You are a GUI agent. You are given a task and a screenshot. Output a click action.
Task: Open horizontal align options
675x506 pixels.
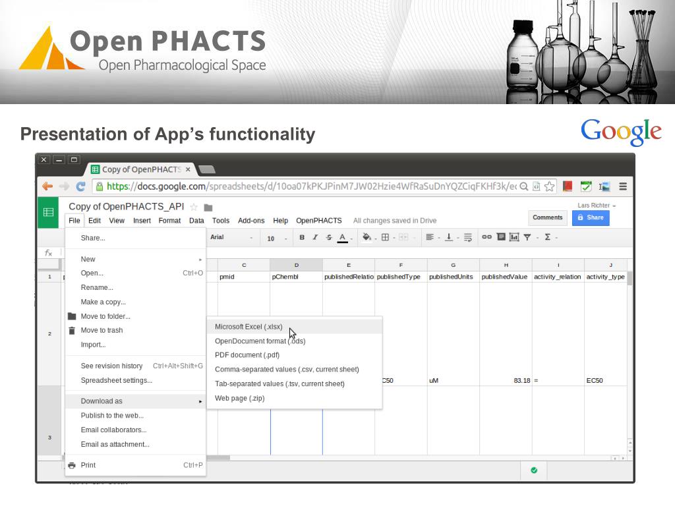430,237
